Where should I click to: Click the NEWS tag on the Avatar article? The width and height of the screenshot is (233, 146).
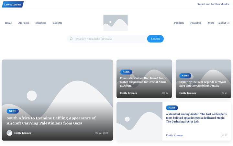(172, 108)
